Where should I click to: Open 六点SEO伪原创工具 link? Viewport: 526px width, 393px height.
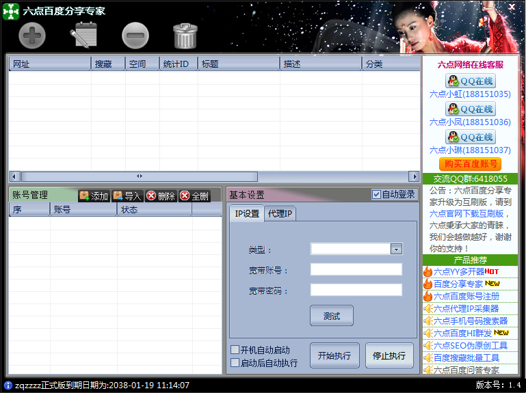click(x=471, y=345)
